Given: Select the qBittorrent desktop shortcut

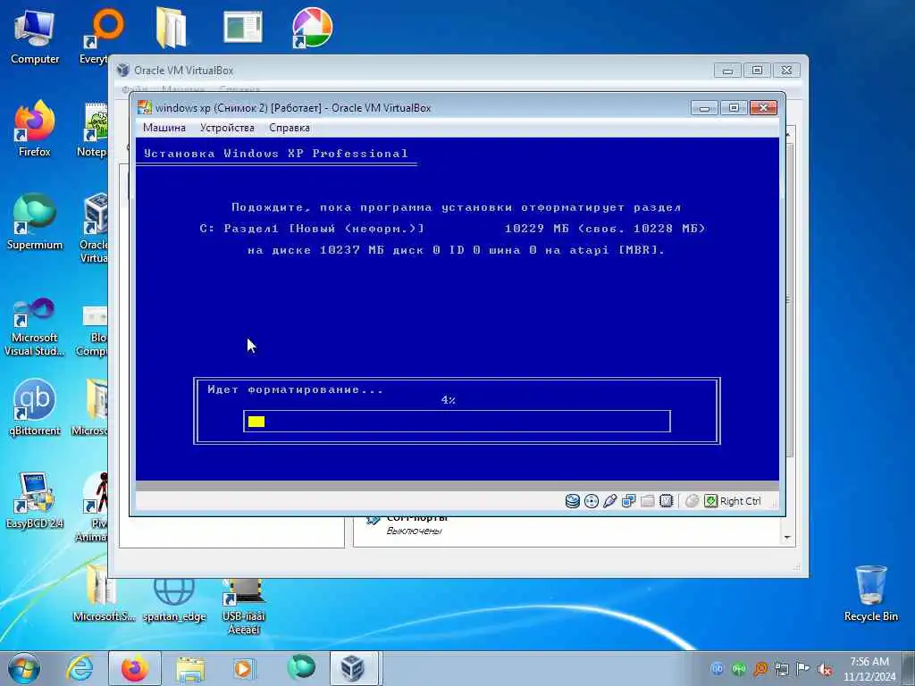Looking at the screenshot, I should (x=35, y=407).
